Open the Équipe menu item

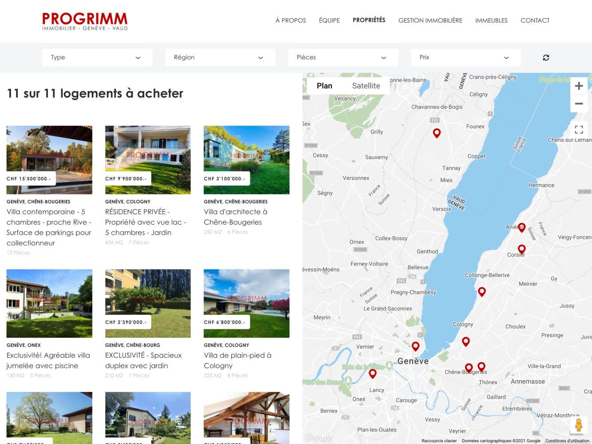(329, 20)
